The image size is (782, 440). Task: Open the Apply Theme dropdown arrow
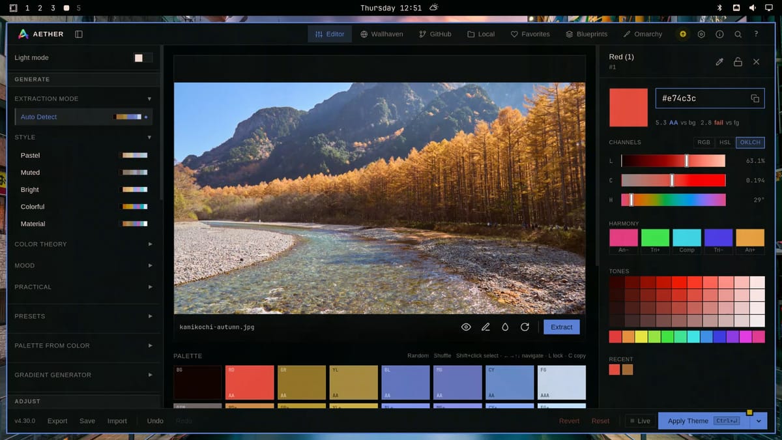[759, 421]
